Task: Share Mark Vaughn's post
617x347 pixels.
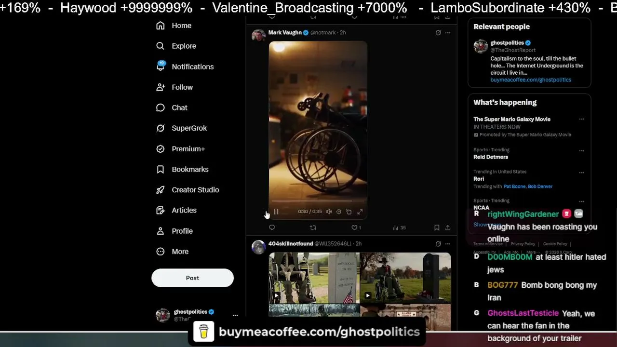Action: point(448,227)
